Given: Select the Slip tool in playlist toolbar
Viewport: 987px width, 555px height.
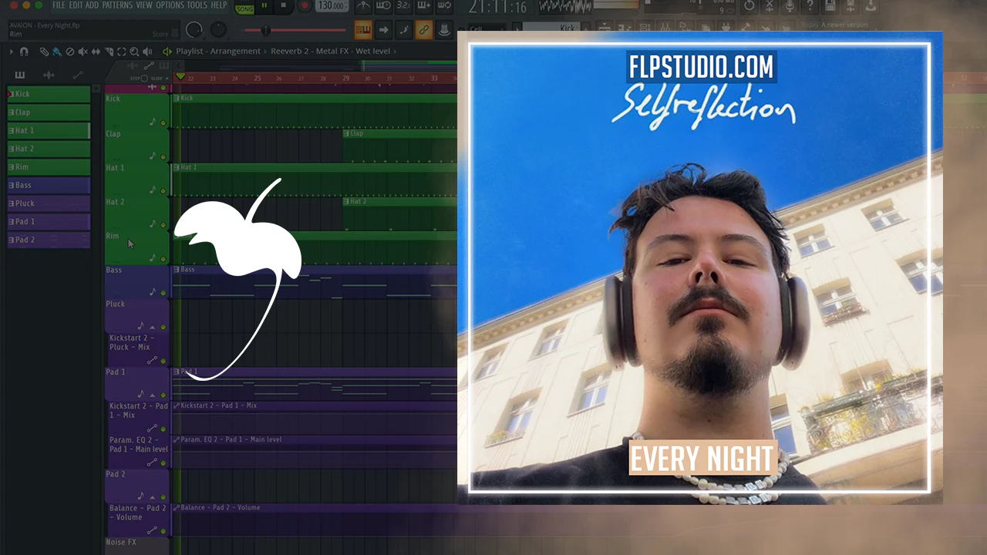Looking at the screenshot, I should (96, 52).
